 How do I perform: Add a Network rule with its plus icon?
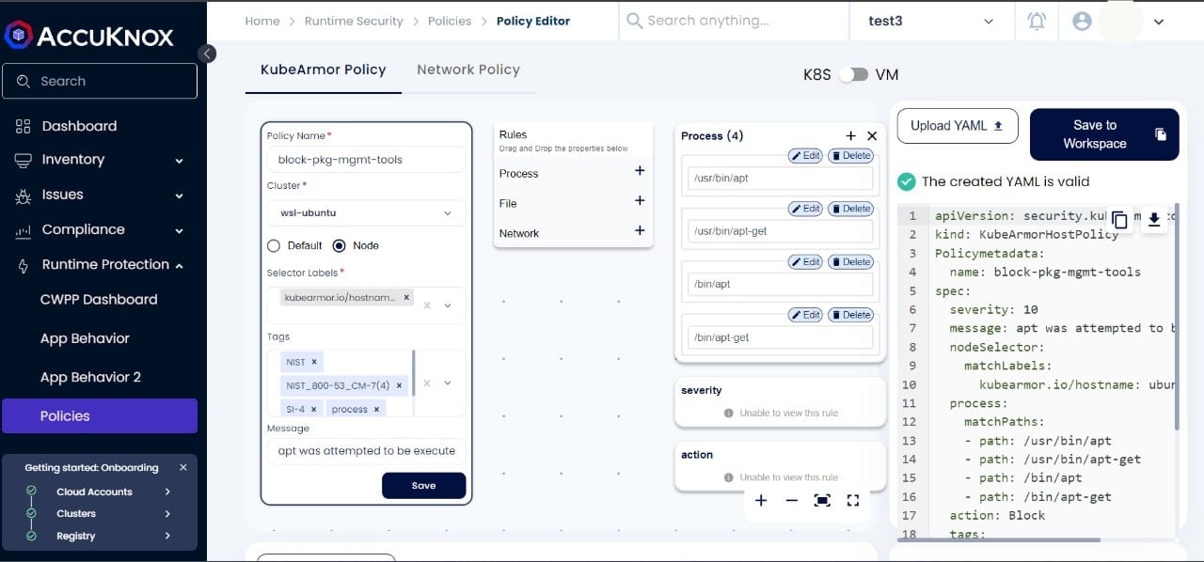(640, 230)
